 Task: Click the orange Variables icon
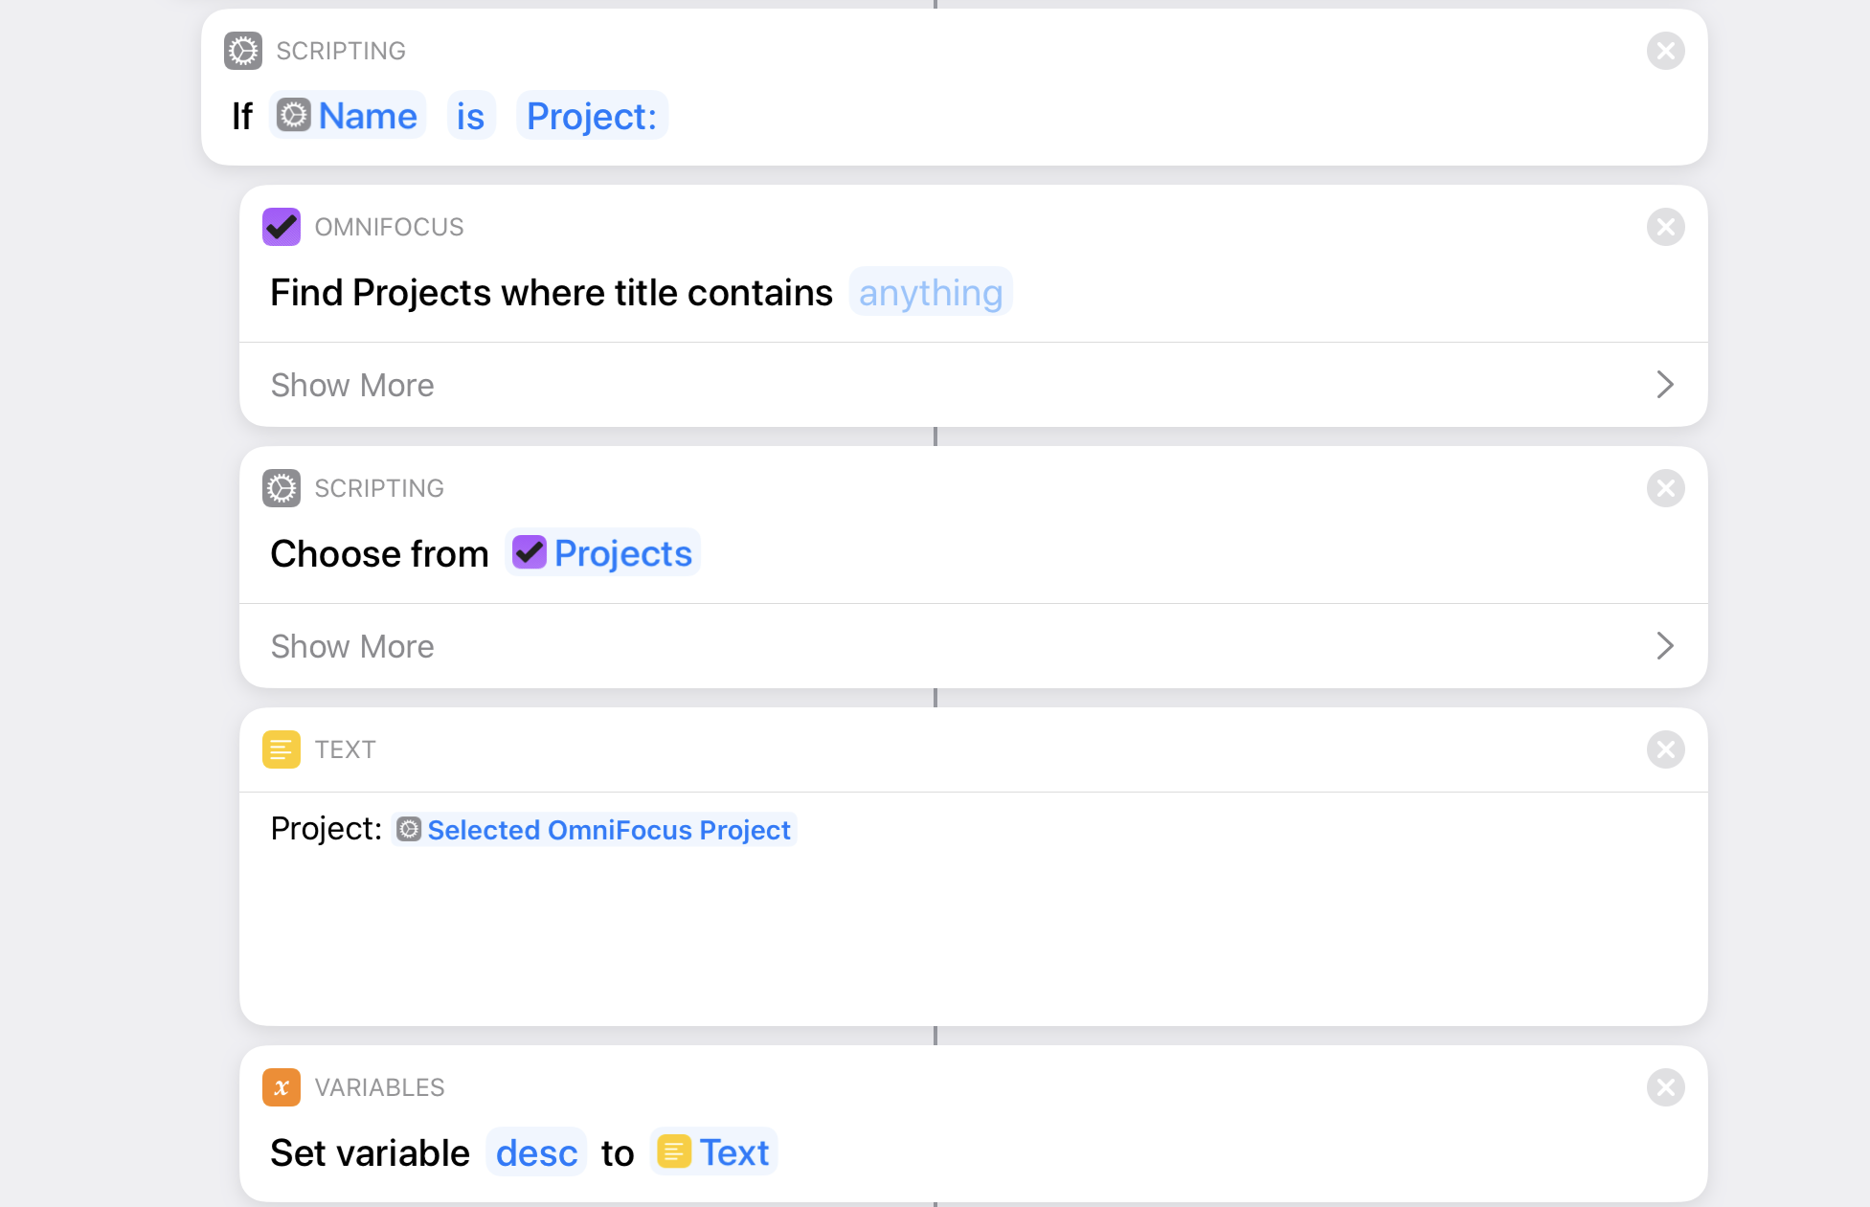[282, 1087]
